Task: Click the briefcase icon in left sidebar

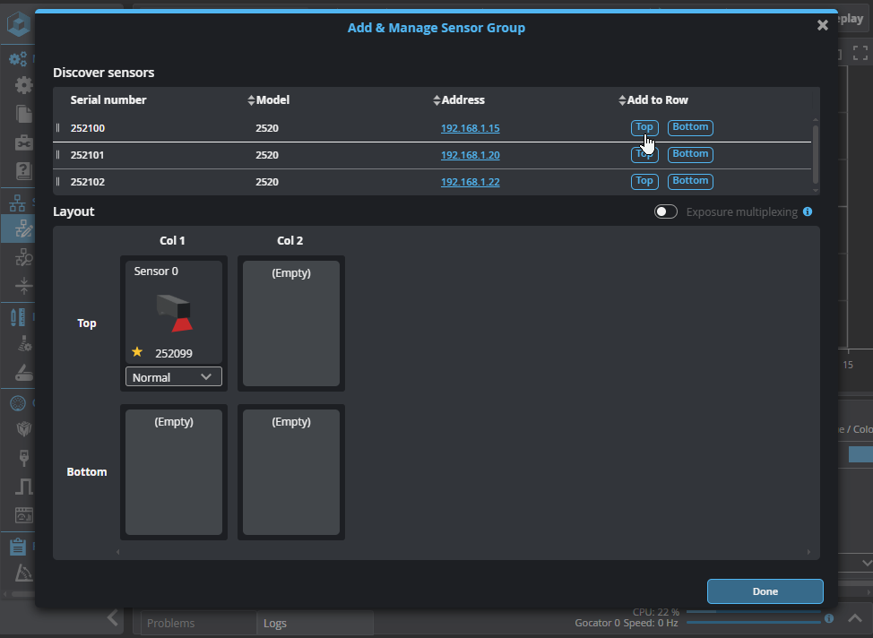Action: click(23, 142)
